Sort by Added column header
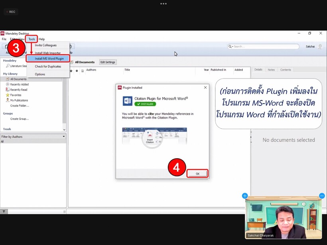 238,70
